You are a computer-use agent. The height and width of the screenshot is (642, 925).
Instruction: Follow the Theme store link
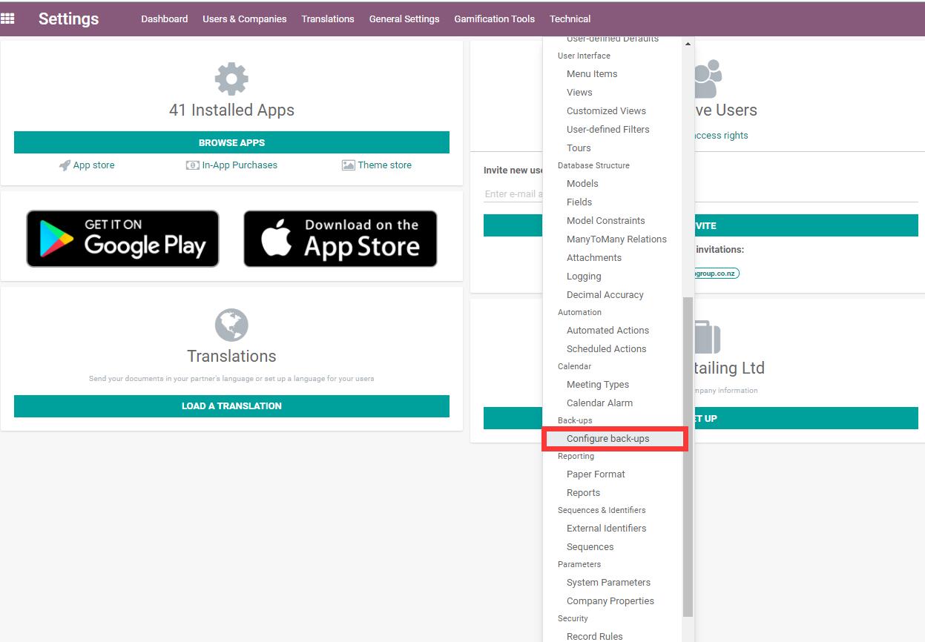tap(385, 165)
